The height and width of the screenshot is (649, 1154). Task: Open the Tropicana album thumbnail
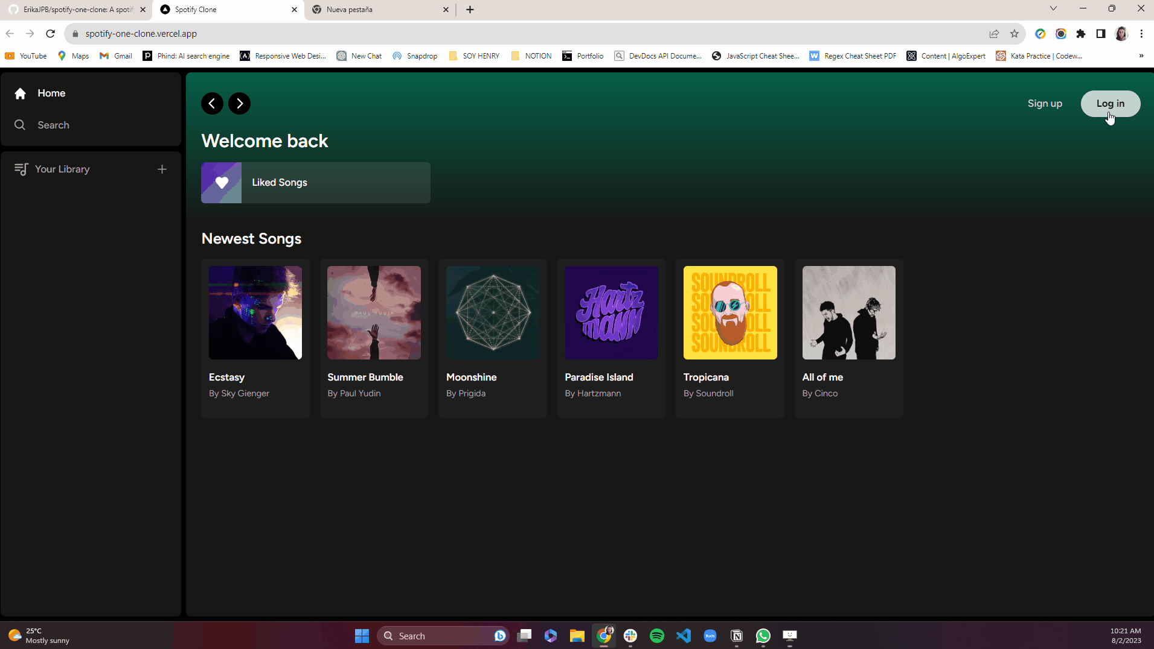point(729,312)
